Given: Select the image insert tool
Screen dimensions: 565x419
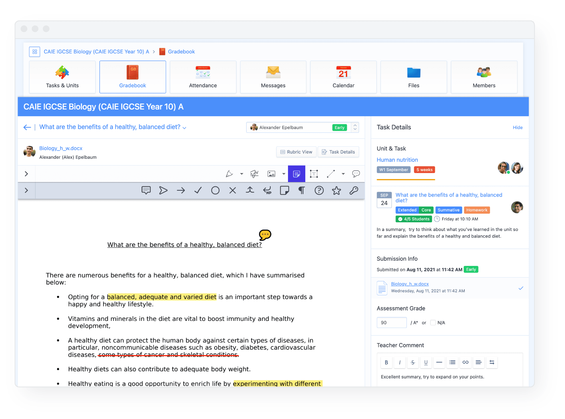Looking at the screenshot, I should 272,174.
